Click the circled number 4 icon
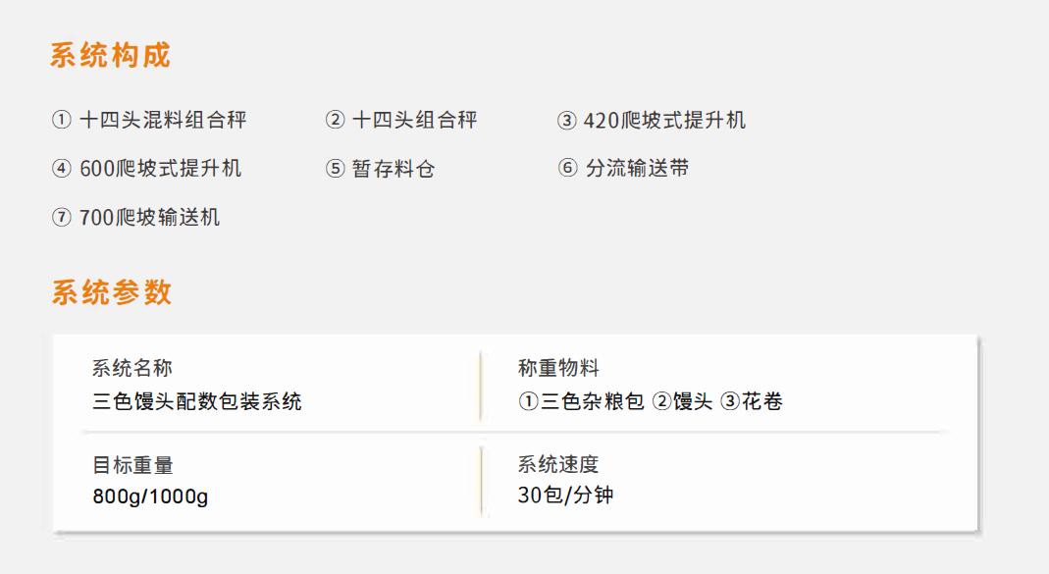This screenshot has width=1049, height=574. (x=62, y=168)
